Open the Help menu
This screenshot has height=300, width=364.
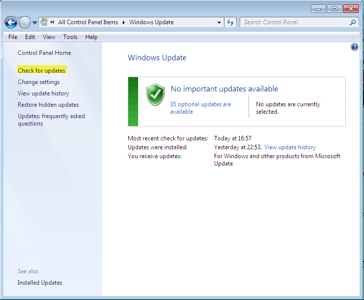pyautogui.click(x=91, y=37)
